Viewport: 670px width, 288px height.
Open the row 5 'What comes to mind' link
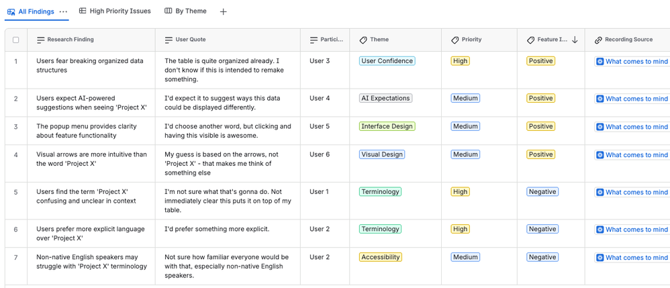coord(636,193)
